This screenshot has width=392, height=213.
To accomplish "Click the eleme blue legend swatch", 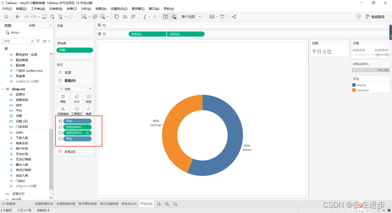I will [354, 85].
